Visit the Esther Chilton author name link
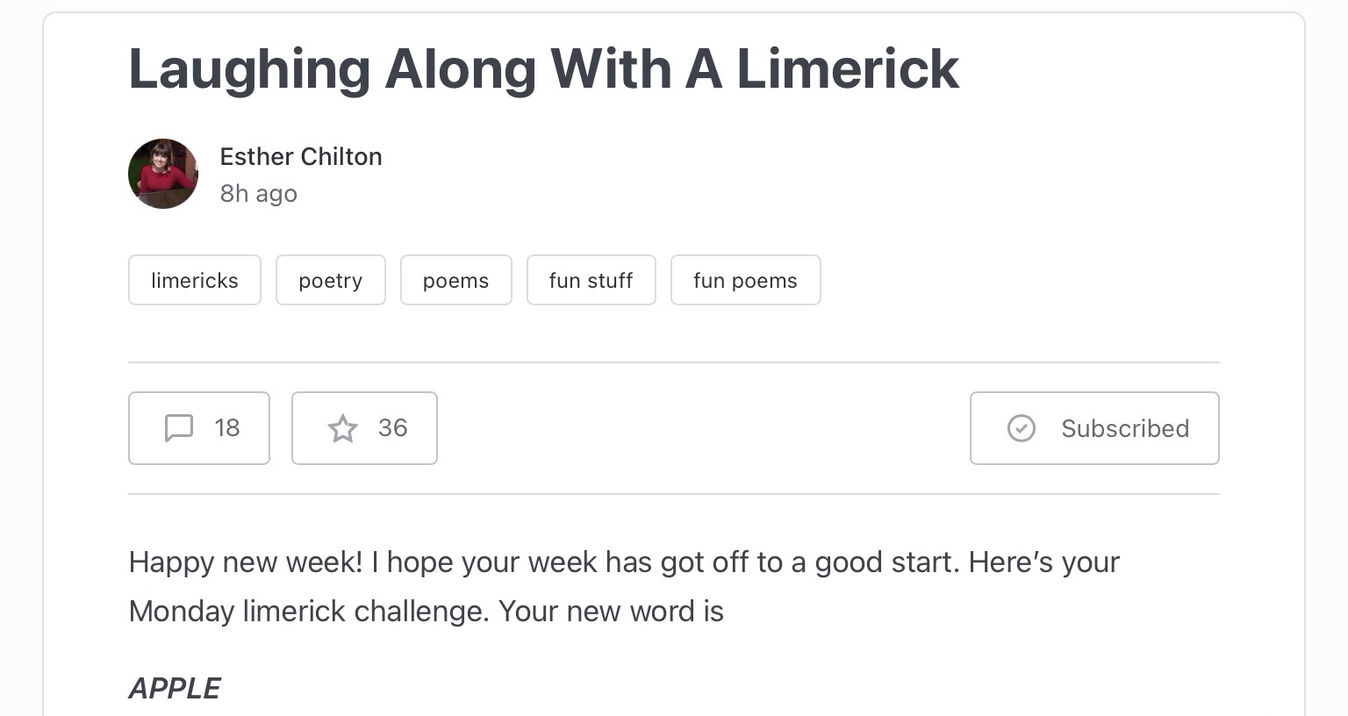This screenshot has height=716, width=1348. [x=301, y=156]
